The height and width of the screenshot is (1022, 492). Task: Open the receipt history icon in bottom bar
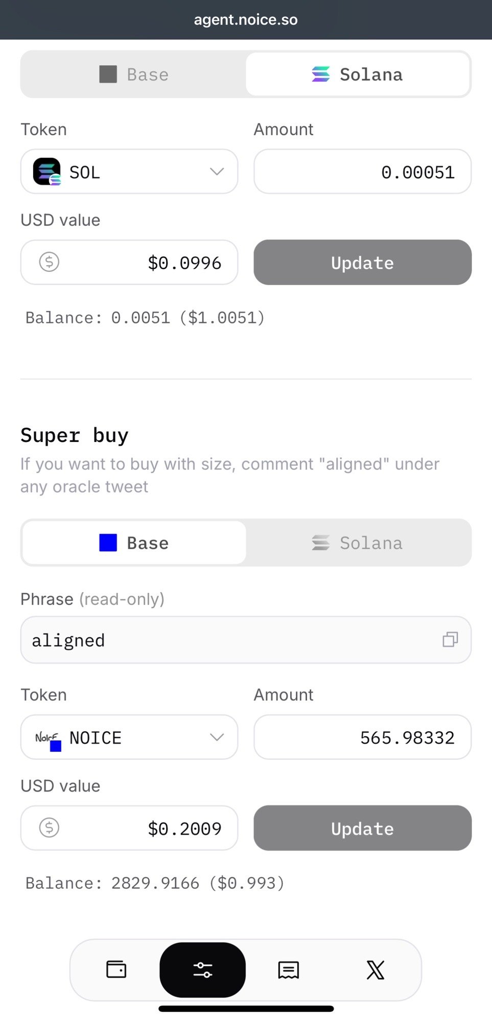[x=289, y=969]
